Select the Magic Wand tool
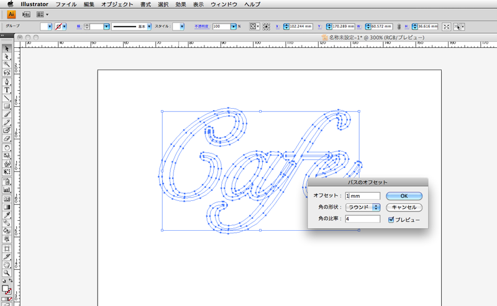497x306 pixels. (x=7, y=65)
